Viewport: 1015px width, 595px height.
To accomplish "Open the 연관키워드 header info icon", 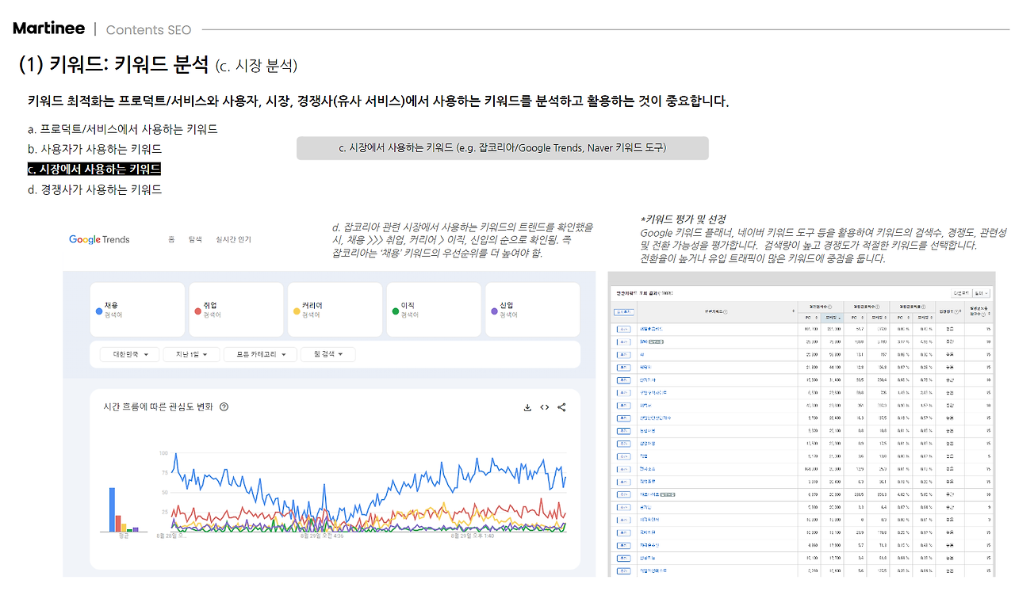I will tap(726, 310).
